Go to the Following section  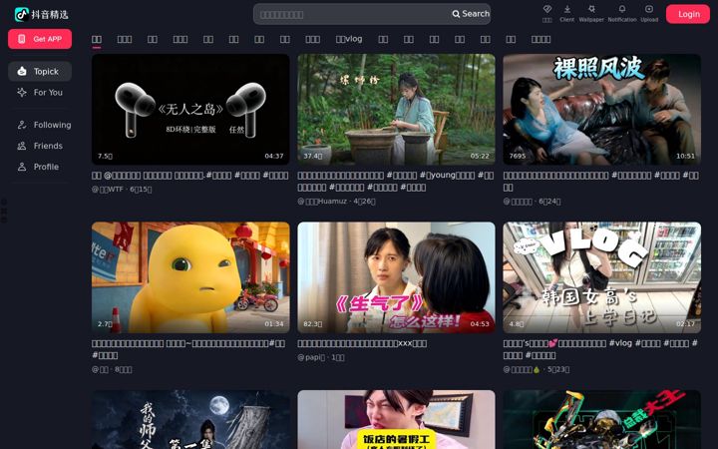point(40,125)
